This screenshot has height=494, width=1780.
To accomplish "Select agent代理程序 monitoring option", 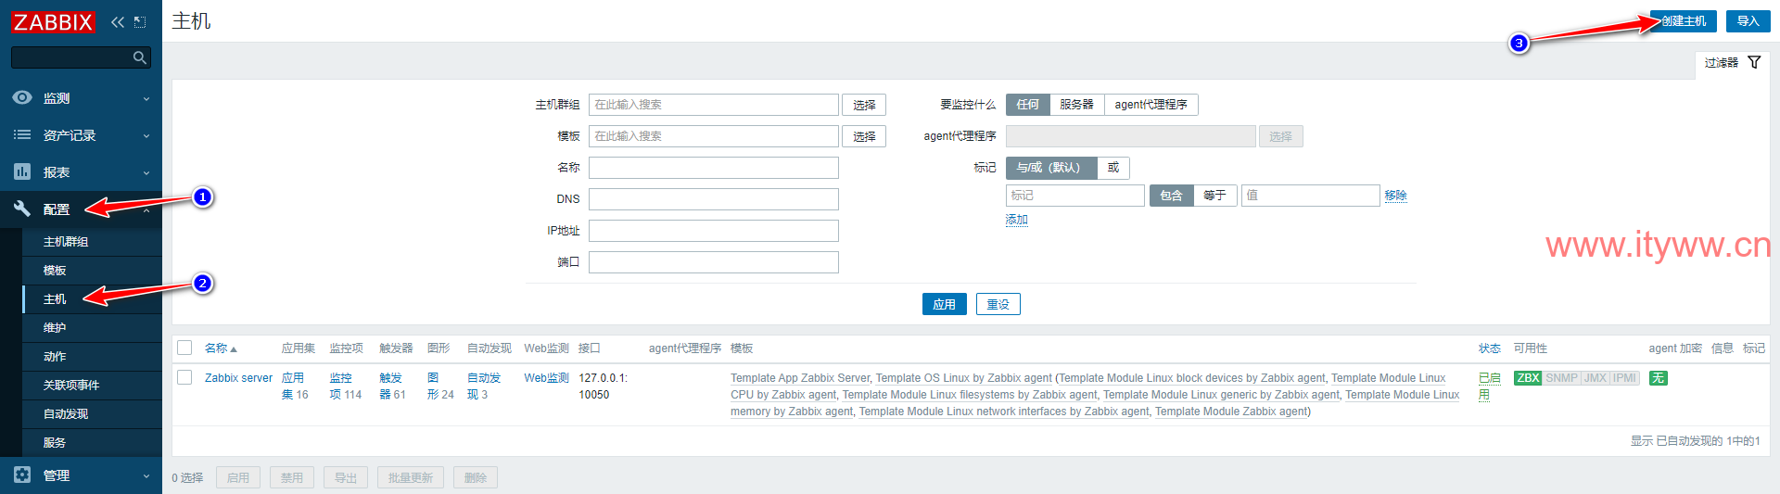I will pyautogui.click(x=1151, y=105).
